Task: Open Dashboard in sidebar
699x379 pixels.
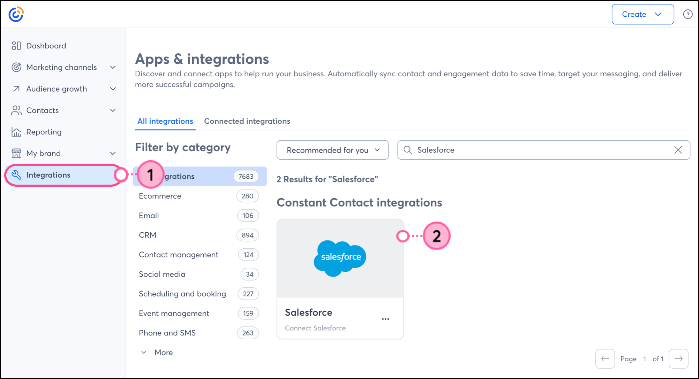Action: pyautogui.click(x=46, y=46)
